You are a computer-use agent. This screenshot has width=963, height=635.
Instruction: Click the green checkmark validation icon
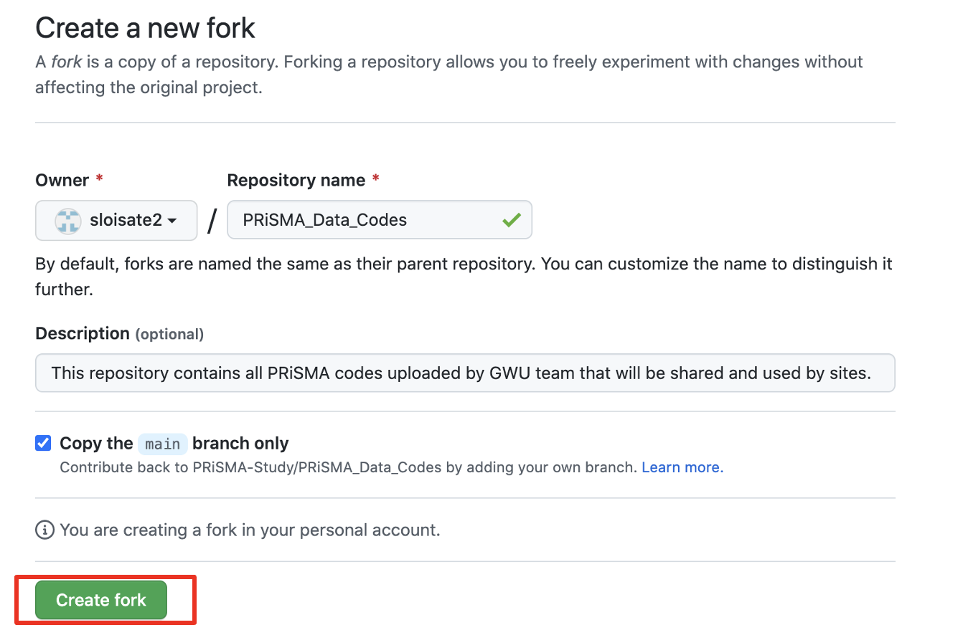512,220
